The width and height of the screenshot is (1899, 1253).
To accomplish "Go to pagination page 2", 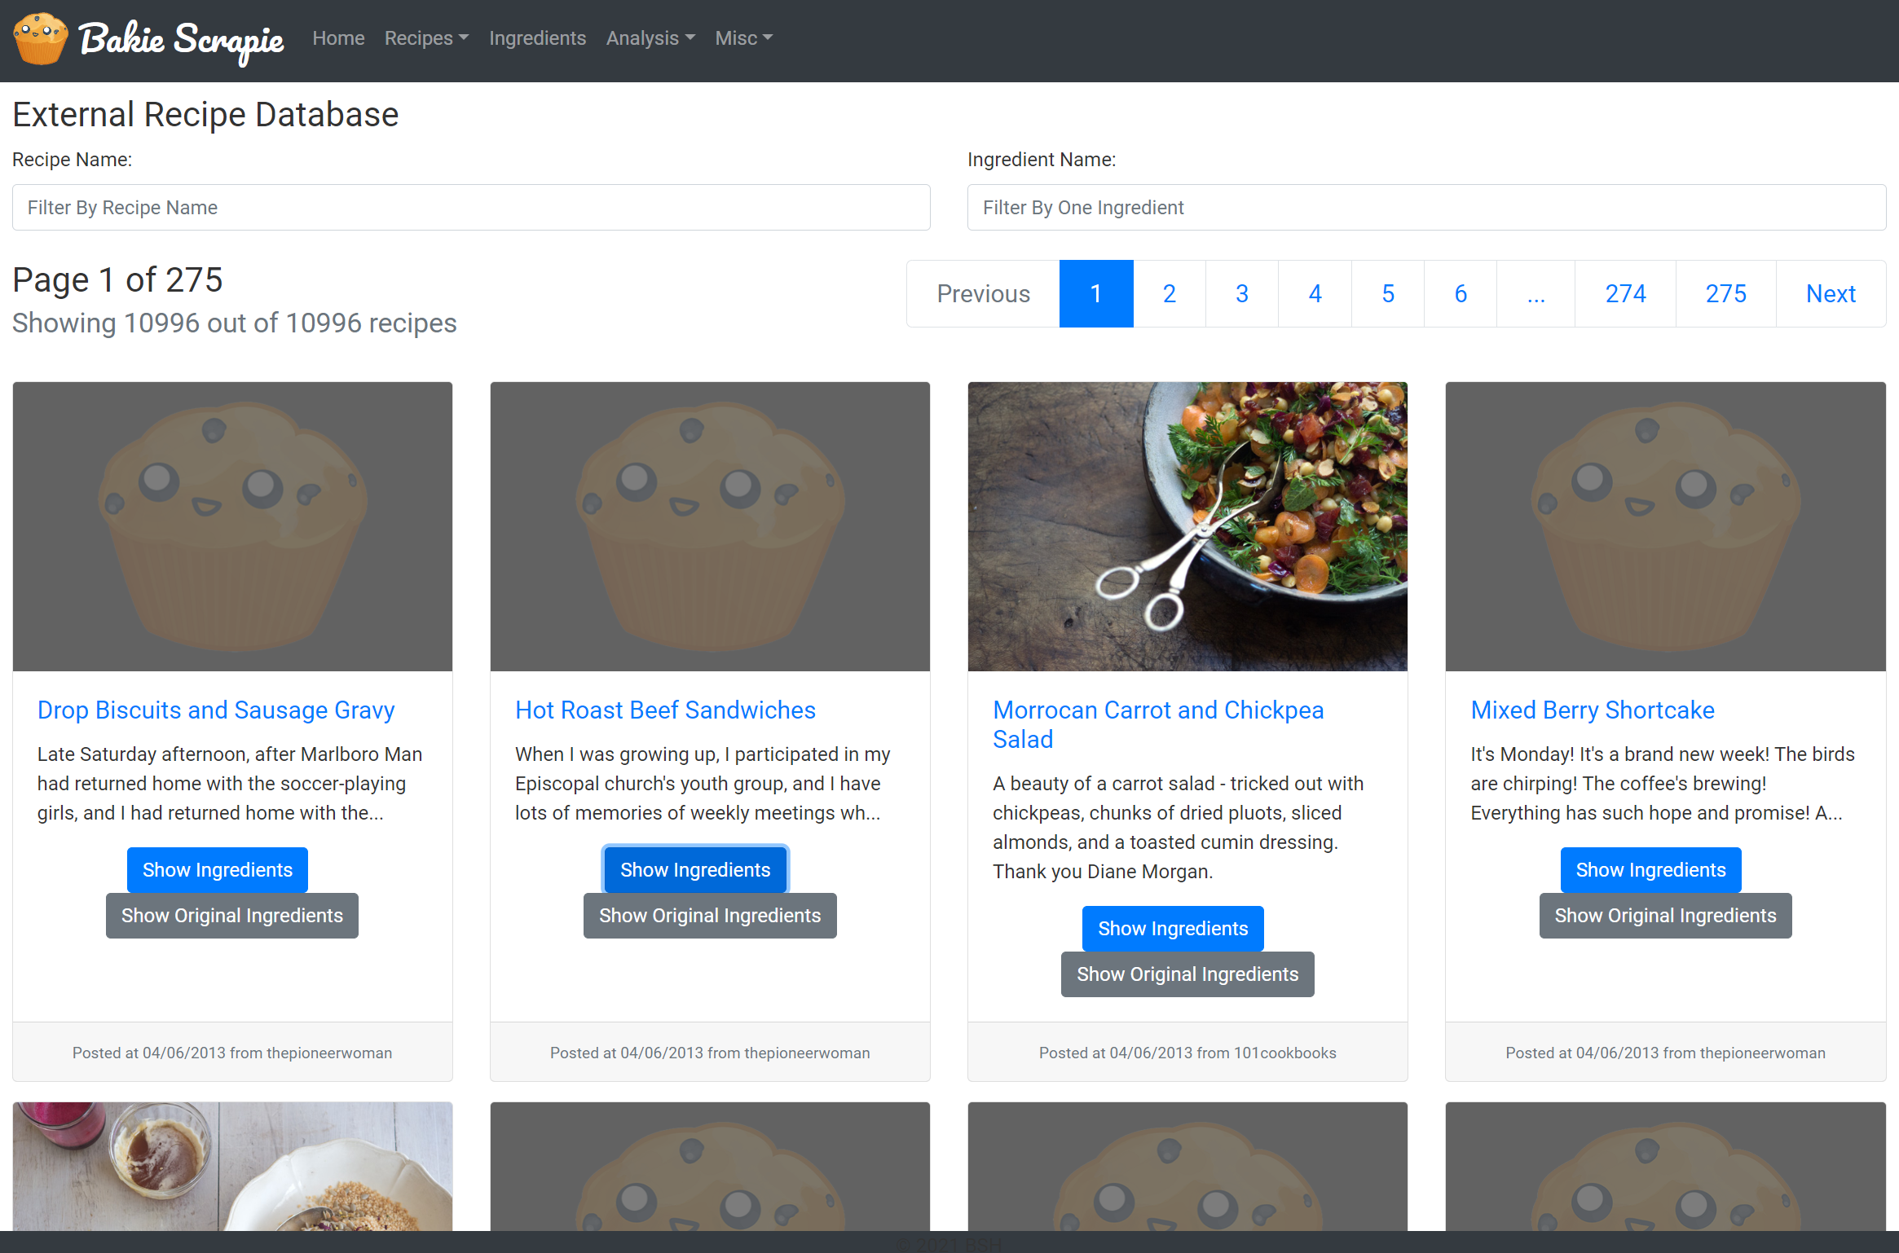I will (1169, 294).
